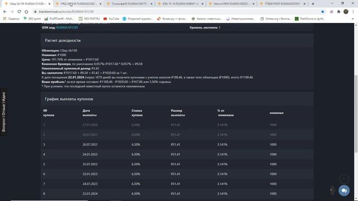Image resolution: width=358 pixels, height=201 pixels.
Task: Open the Открытый журнал bookmark
Action: [x=138, y=18]
